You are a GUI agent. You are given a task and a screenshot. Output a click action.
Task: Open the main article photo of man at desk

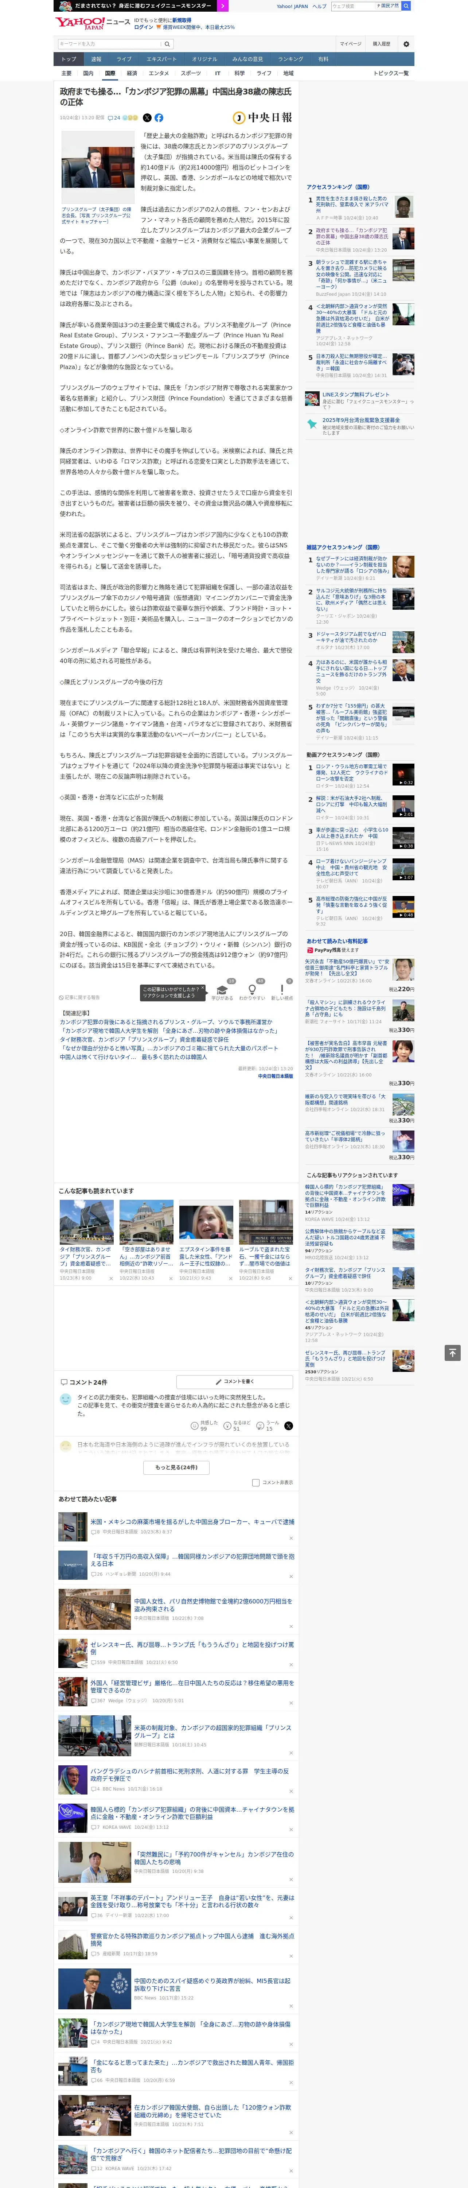(x=97, y=168)
